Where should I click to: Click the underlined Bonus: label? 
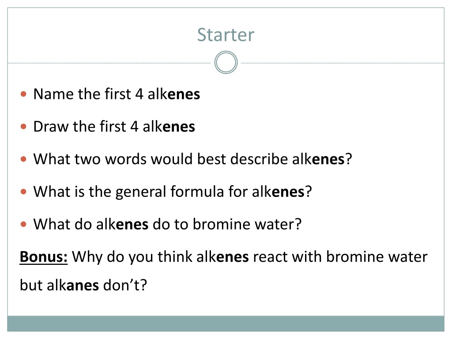(x=44, y=257)
